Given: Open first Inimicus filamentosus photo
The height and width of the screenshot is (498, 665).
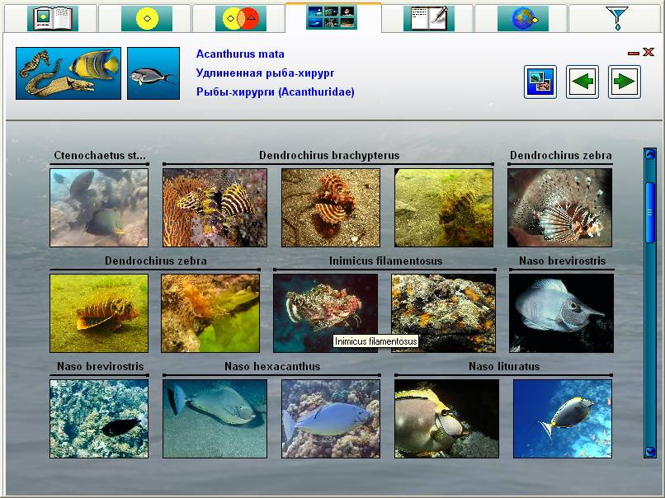Looking at the screenshot, I should [325, 313].
